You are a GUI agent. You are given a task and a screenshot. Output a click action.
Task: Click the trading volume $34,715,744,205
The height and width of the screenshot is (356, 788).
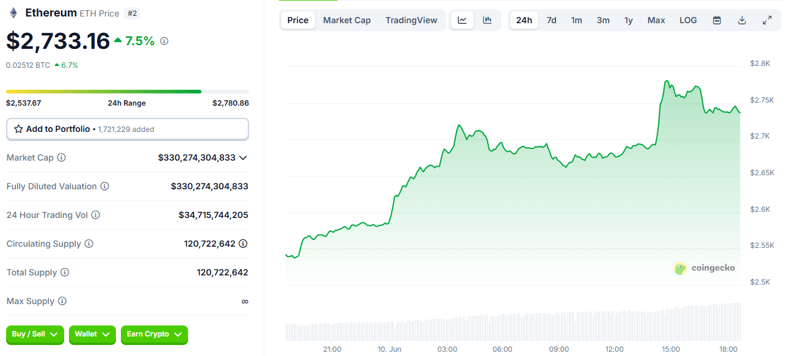click(214, 215)
